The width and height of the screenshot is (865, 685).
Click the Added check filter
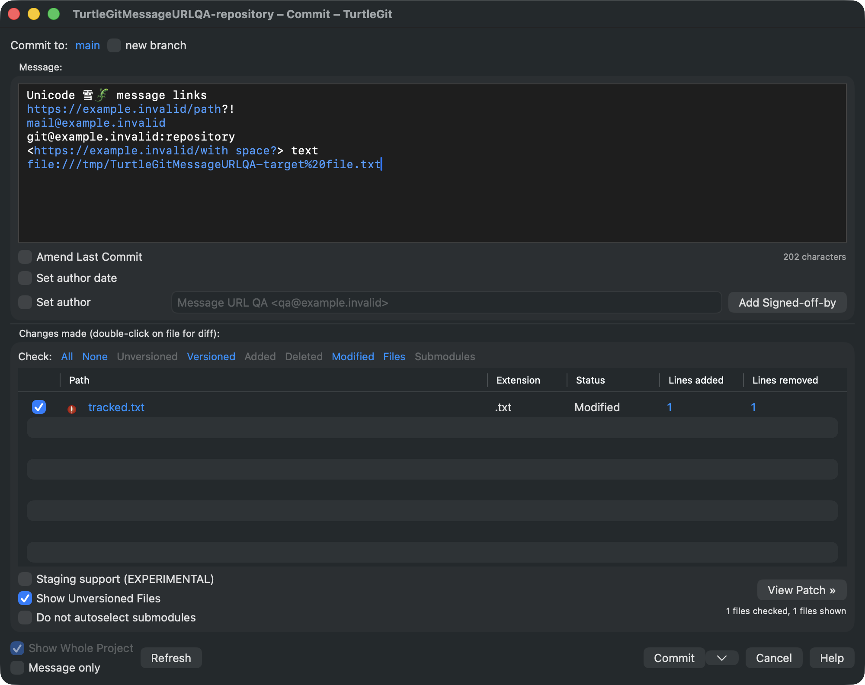click(260, 356)
